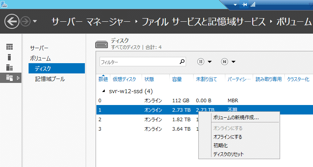Screen dimensions: 313x167
Task: Click ボリューム breadcrumb in title
Action: [294, 22]
